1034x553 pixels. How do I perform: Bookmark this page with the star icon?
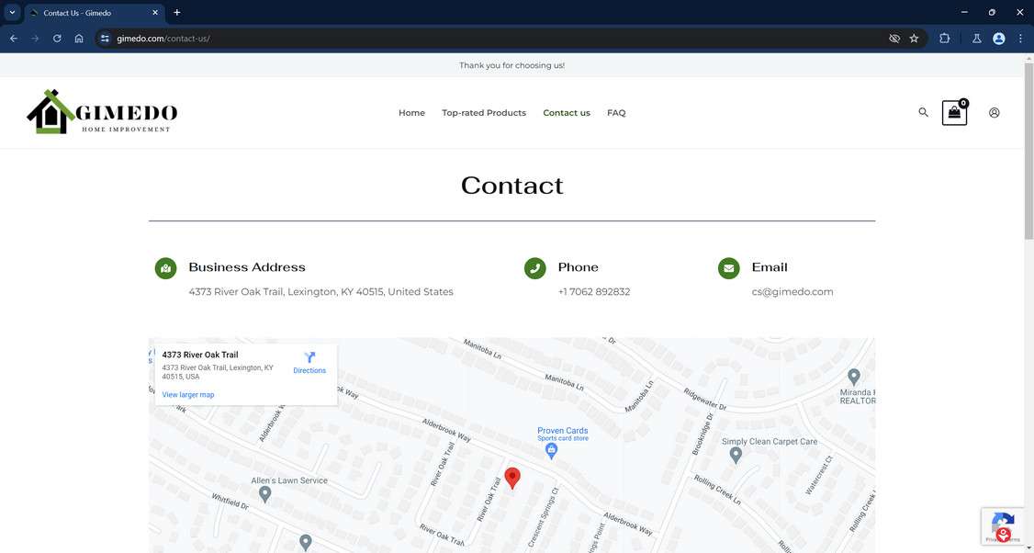(x=914, y=39)
